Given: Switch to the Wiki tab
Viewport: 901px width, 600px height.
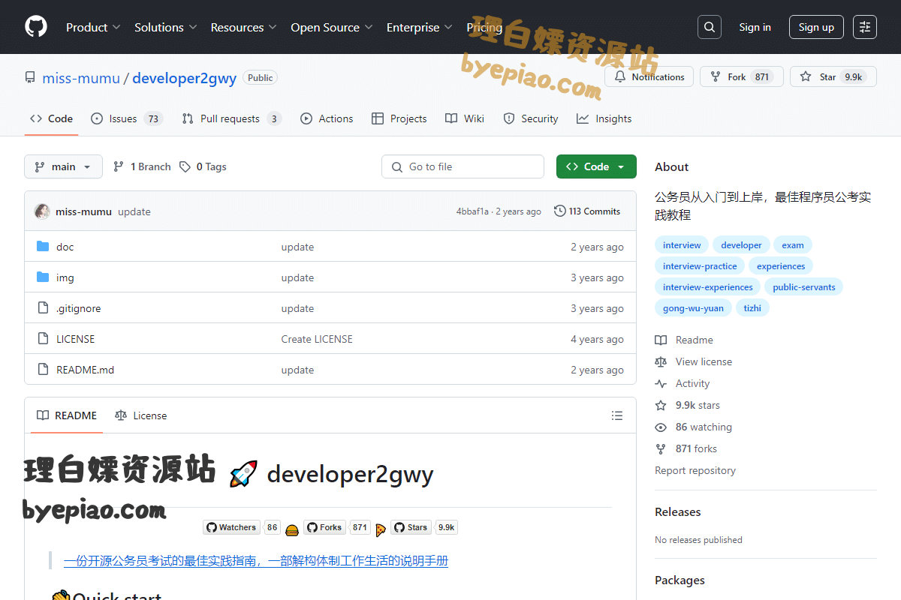Looking at the screenshot, I should pyautogui.click(x=464, y=118).
